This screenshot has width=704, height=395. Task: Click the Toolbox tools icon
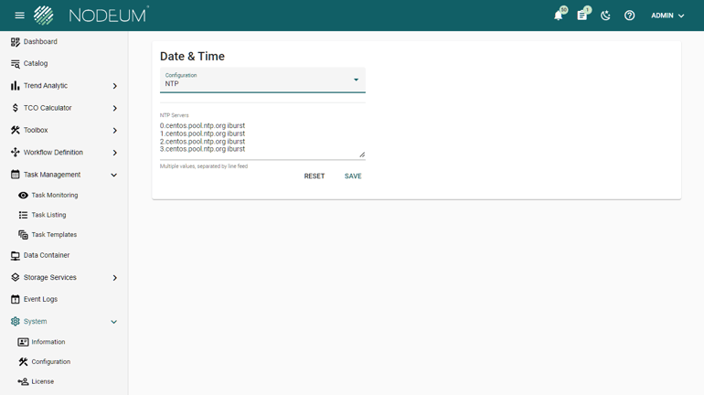coord(16,130)
